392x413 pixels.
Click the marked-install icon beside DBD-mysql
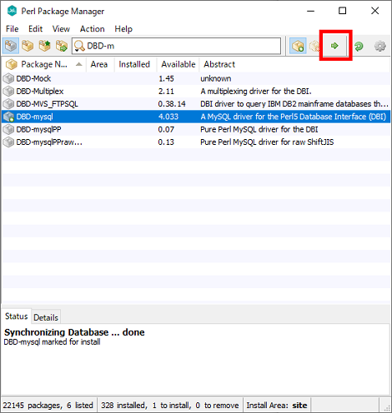coord(8,117)
